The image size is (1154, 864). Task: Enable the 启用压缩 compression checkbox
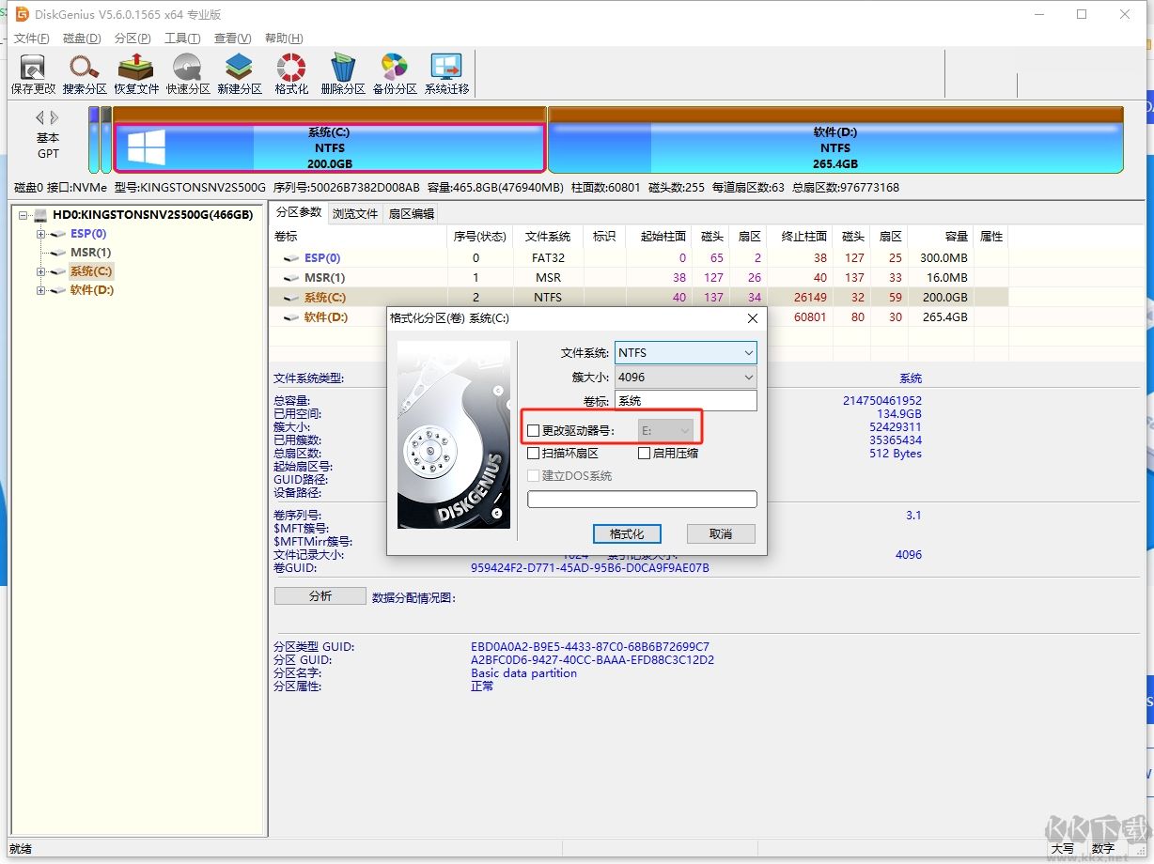tap(644, 454)
